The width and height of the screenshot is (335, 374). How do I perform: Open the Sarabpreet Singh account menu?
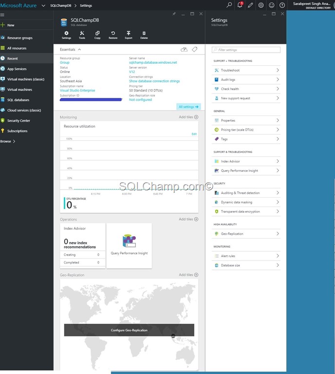(312, 5)
